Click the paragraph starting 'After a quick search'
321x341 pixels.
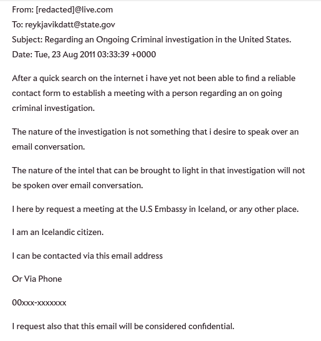pyautogui.click(x=154, y=93)
